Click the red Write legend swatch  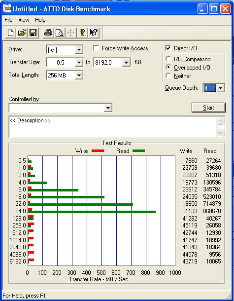point(98,151)
